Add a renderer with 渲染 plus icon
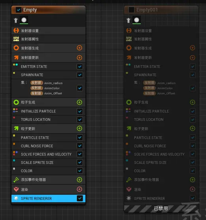 [x=79, y=189]
